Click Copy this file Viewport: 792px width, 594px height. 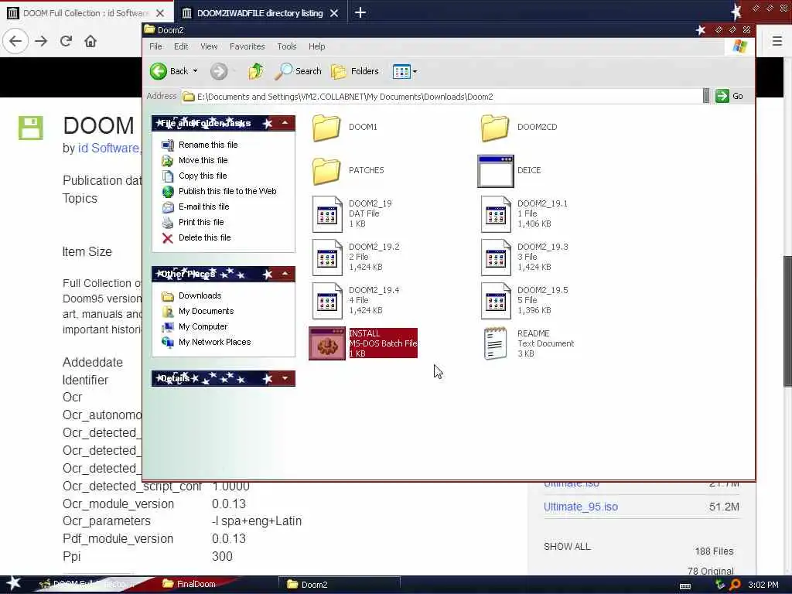[x=203, y=176]
